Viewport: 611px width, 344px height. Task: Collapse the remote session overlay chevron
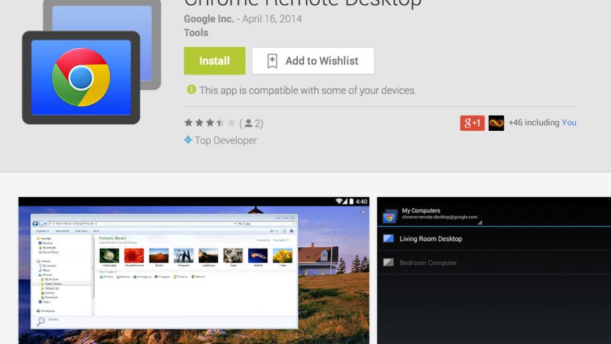click(362, 211)
